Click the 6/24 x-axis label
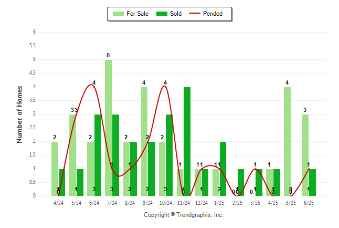 [x=94, y=203]
